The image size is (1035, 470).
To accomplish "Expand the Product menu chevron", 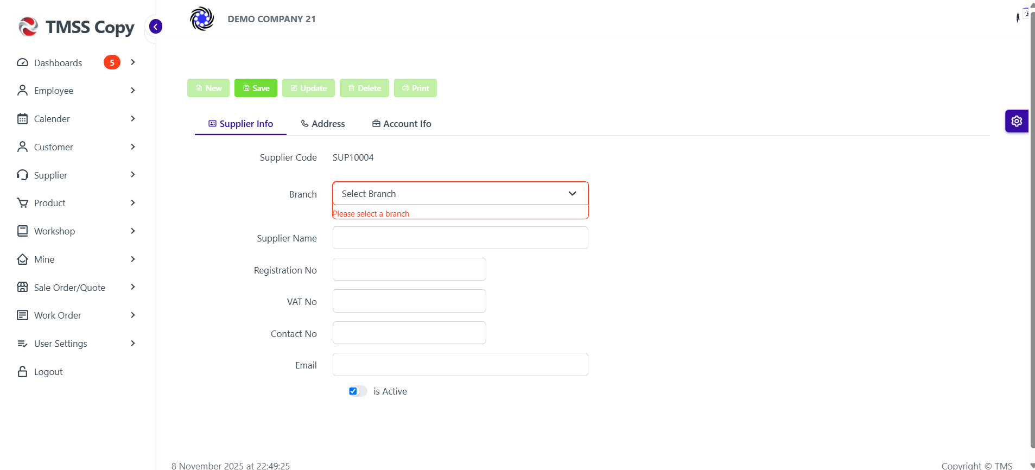I will click(x=133, y=202).
